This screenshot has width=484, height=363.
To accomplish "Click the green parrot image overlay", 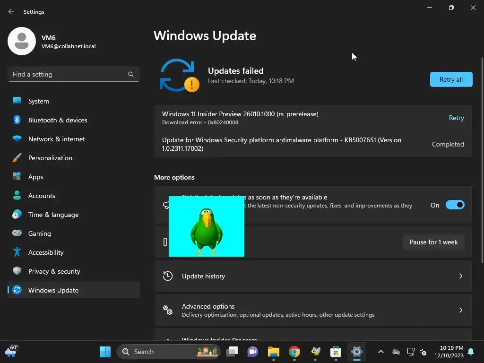I will (207, 226).
